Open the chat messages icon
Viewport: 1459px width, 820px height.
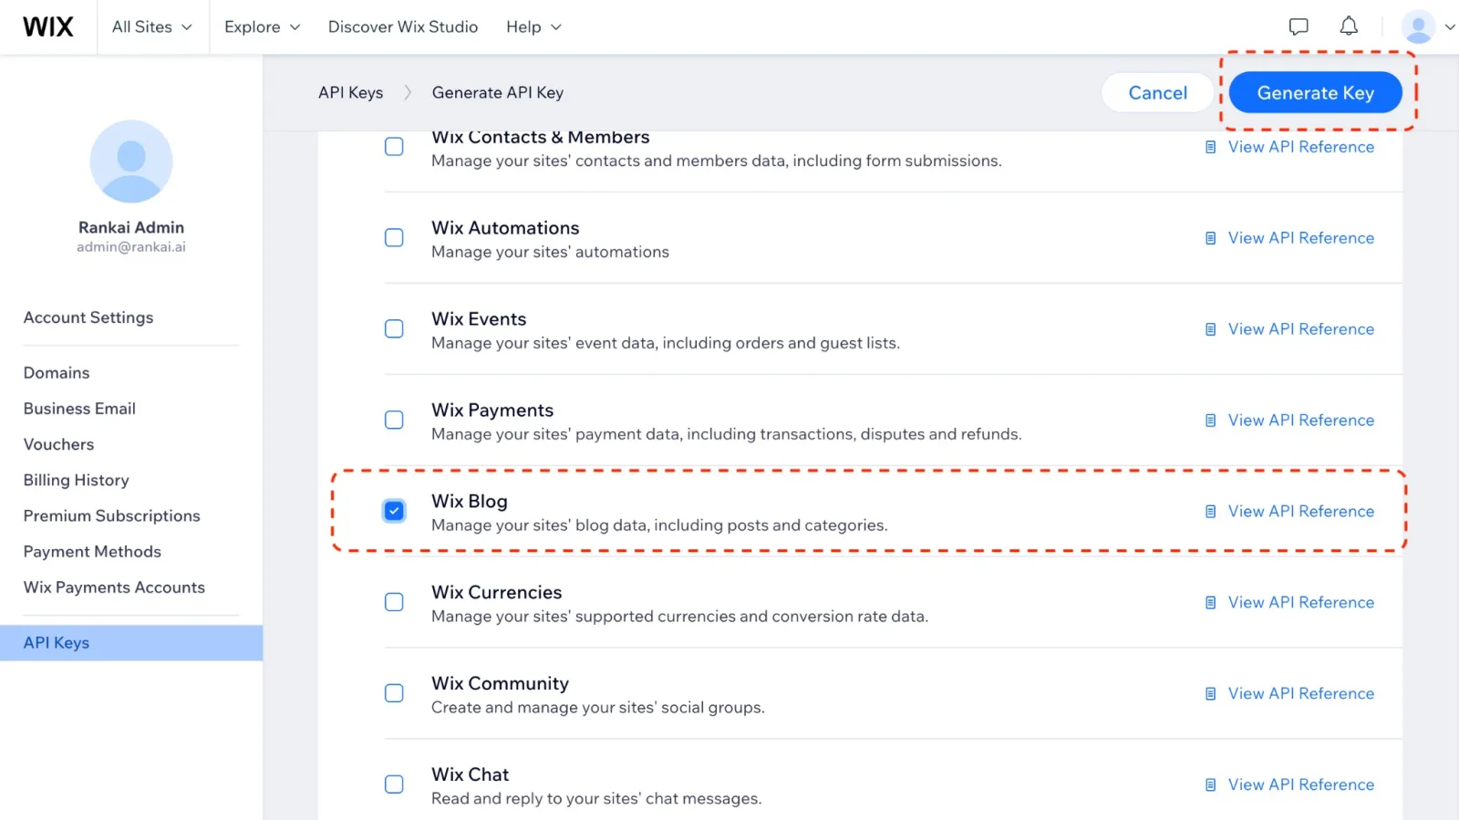[x=1299, y=26]
